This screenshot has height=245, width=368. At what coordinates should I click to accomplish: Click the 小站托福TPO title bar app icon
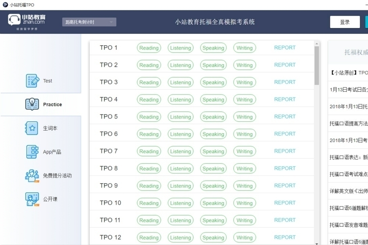coord(5,5)
